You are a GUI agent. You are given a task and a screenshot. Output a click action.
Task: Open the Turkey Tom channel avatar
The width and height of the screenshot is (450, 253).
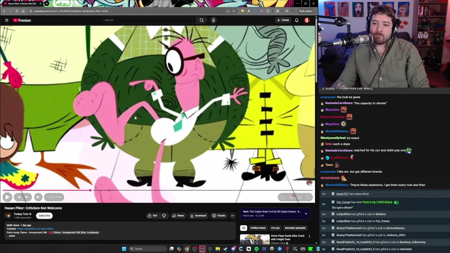click(8, 215)
